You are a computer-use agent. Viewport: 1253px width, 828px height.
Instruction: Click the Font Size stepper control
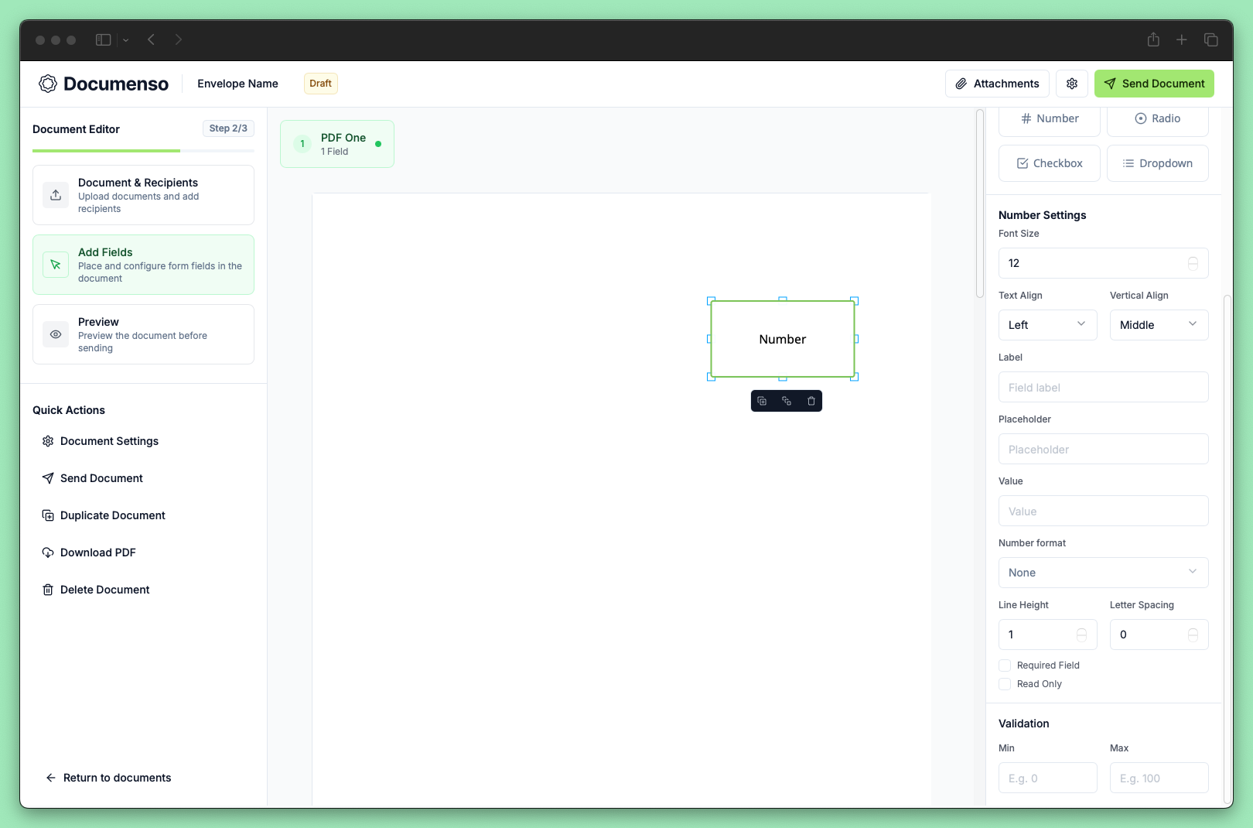click(x=1193, y=263)
